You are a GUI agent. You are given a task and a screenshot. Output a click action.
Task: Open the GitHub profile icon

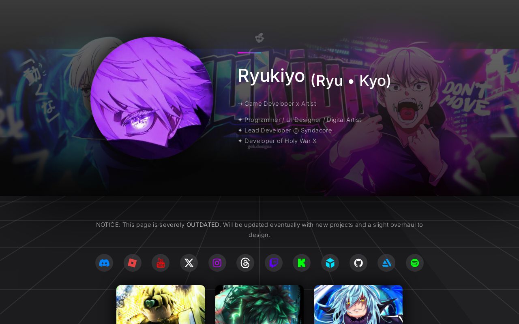pos(358,263)
